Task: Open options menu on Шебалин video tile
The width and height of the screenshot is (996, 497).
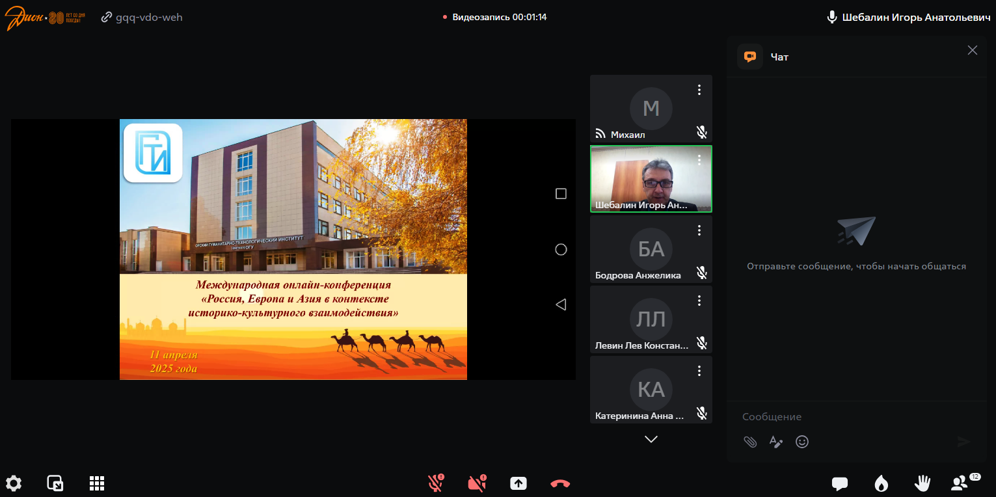Action: pos(699,160)
